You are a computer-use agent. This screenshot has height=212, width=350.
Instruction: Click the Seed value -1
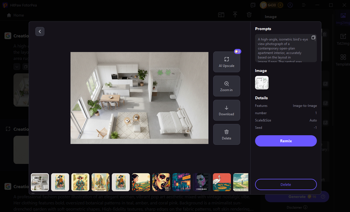coord(315,128)
